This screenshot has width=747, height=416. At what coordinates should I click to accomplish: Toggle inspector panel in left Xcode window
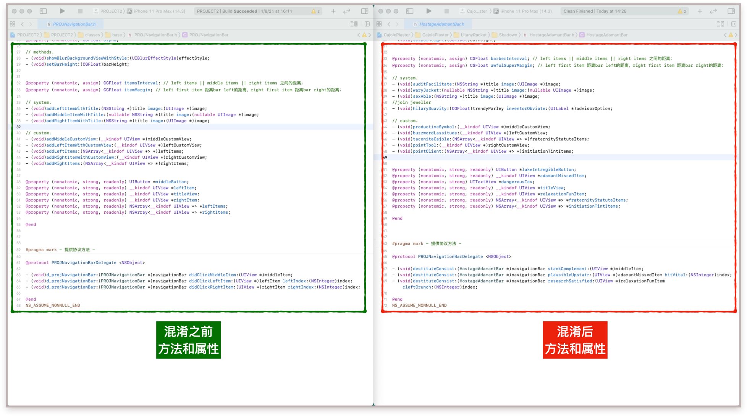365,11
